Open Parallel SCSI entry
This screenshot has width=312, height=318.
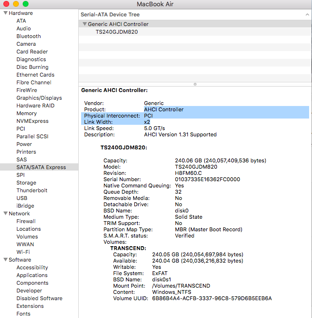(x=32, y=136)
